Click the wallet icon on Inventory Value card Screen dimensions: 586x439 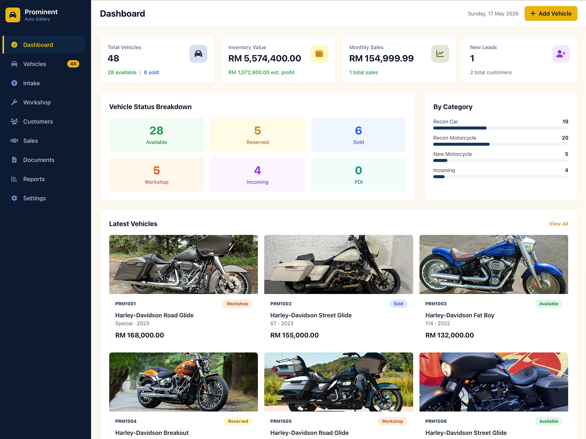tap(319, 54)
